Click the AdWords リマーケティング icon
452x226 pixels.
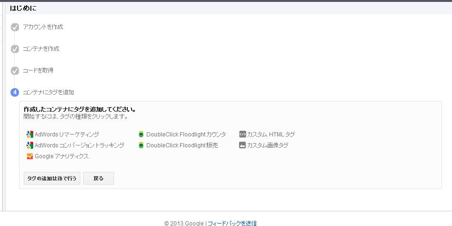pos(29,134)
